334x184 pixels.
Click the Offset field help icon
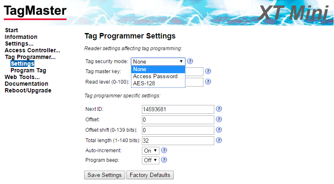(x=219, y=119)
